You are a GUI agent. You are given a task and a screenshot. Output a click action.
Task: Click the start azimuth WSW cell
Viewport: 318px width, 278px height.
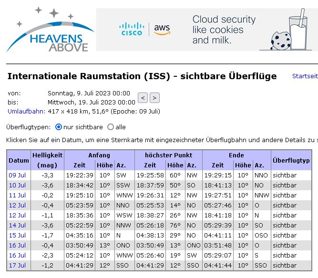click(x=124, y=215)
